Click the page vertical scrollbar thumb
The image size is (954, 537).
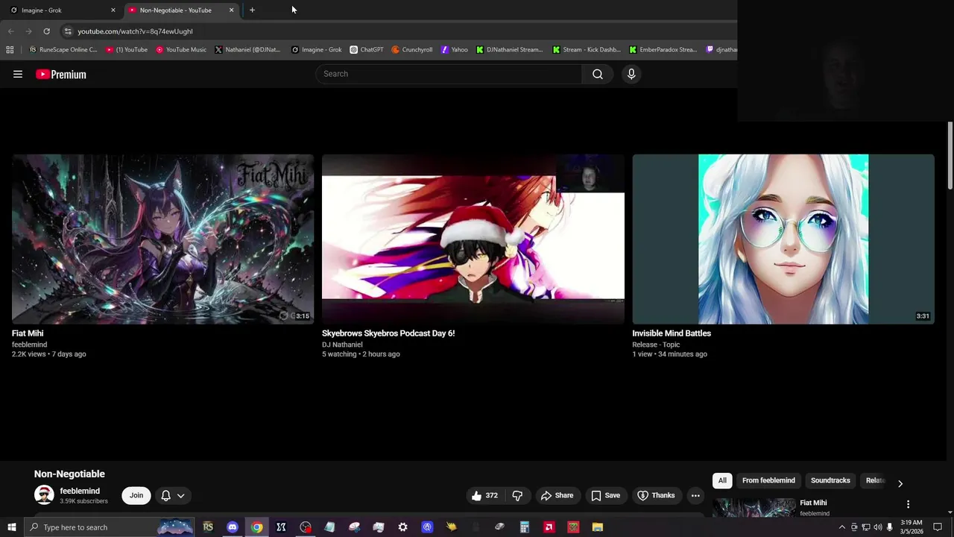(x=950, y=155)
